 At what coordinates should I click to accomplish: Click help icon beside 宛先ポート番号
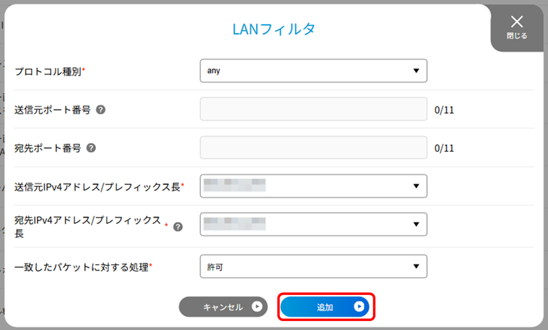(x=91, y=147)
